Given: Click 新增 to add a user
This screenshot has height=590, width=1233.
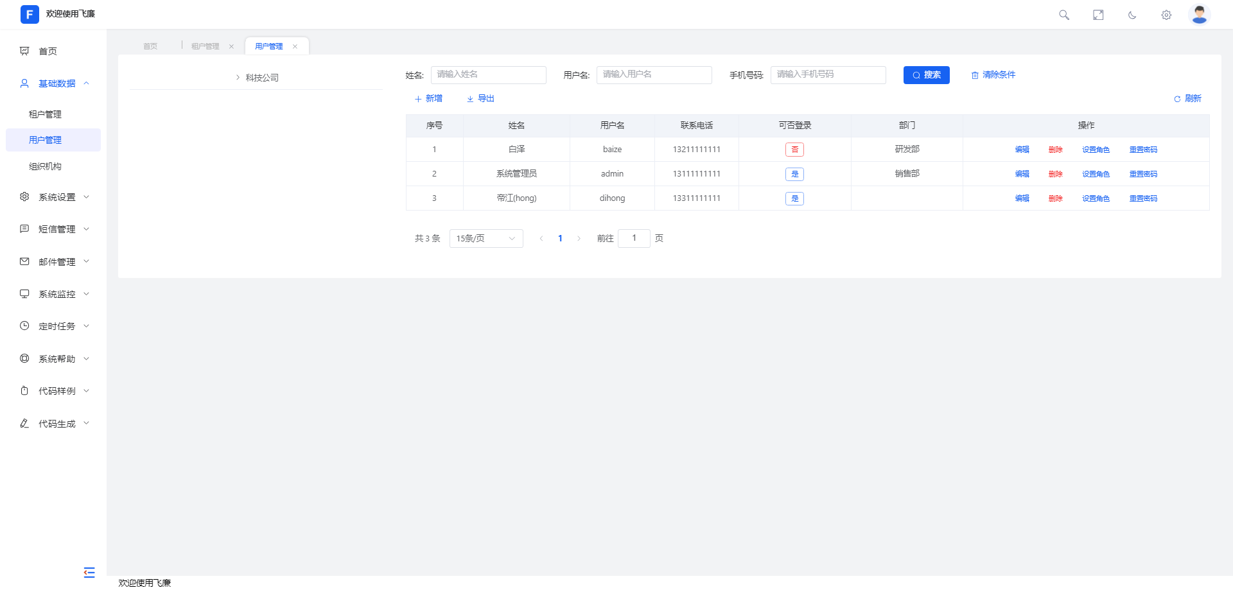Looking at the screenshot, I should 428,98.
